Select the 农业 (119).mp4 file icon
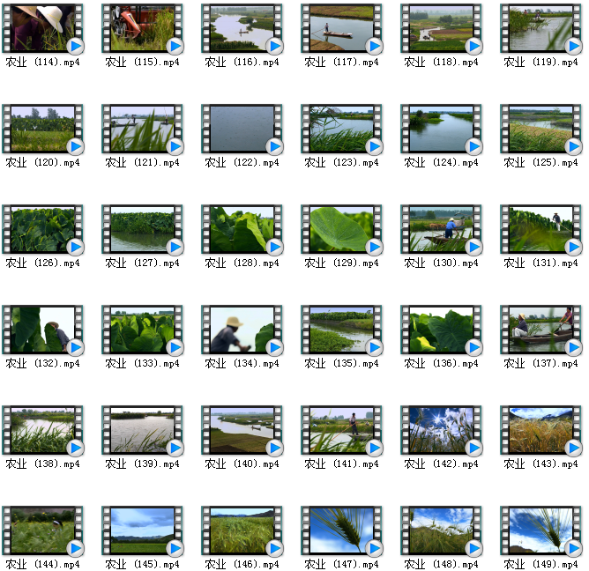 541,28
